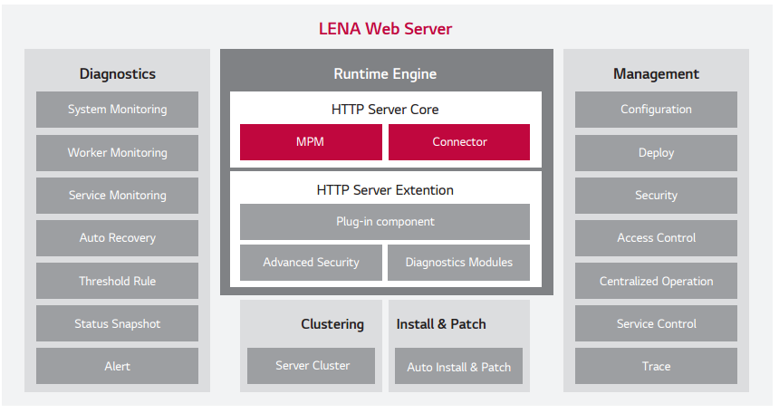
Task: Select the Configuration box
Action: tap(657, 110)
